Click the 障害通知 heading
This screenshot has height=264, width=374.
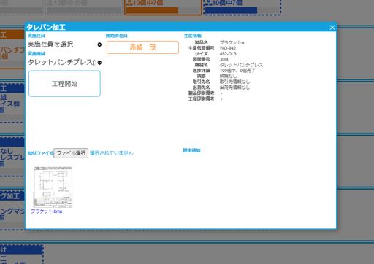191,150
